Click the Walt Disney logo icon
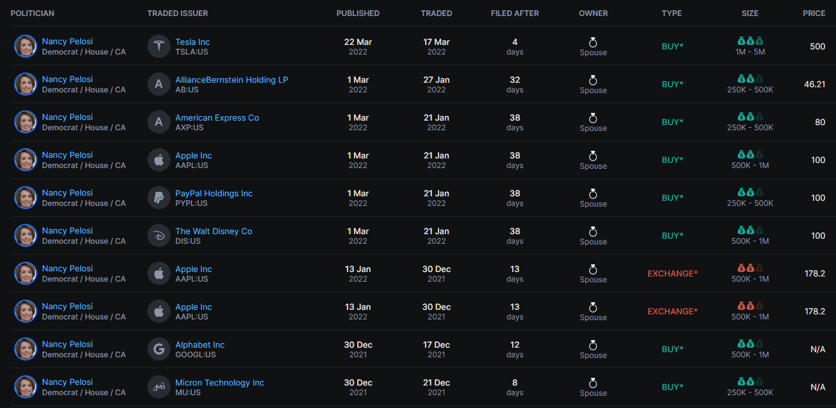The height and width of the screenshot is (408, 836). click(x=159, y=235)
